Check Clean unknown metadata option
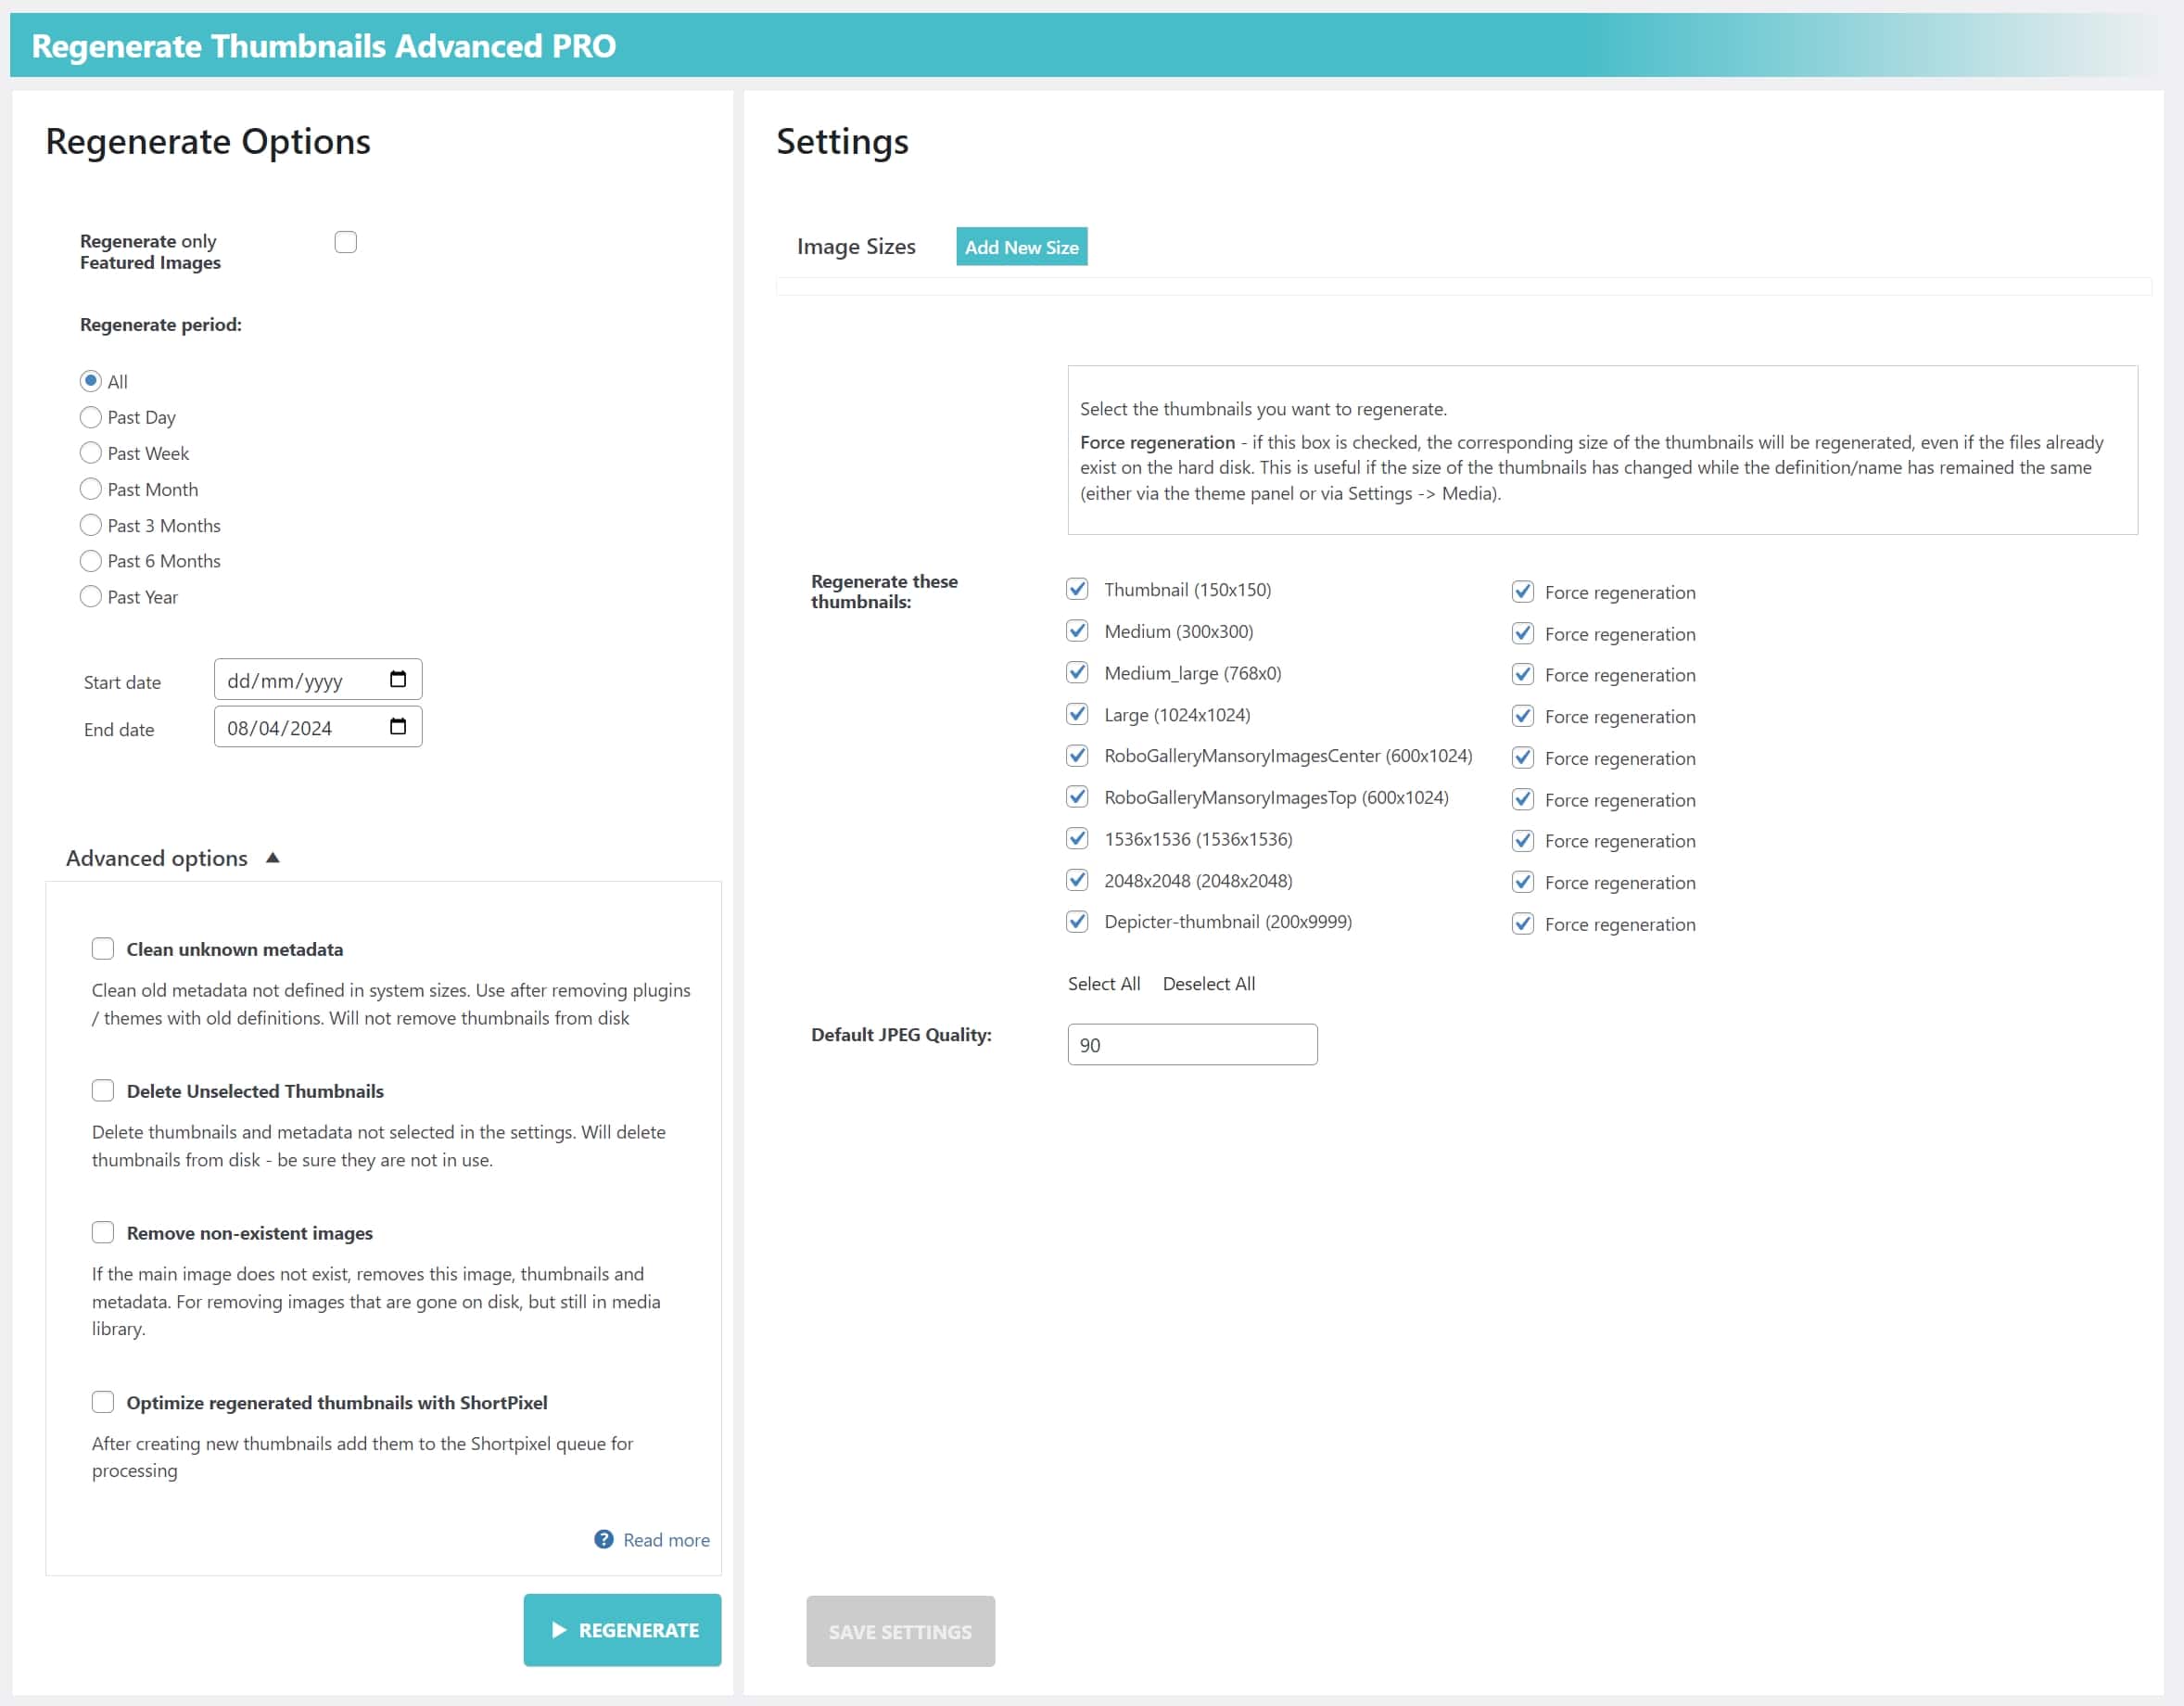 [x=103, y=949]
